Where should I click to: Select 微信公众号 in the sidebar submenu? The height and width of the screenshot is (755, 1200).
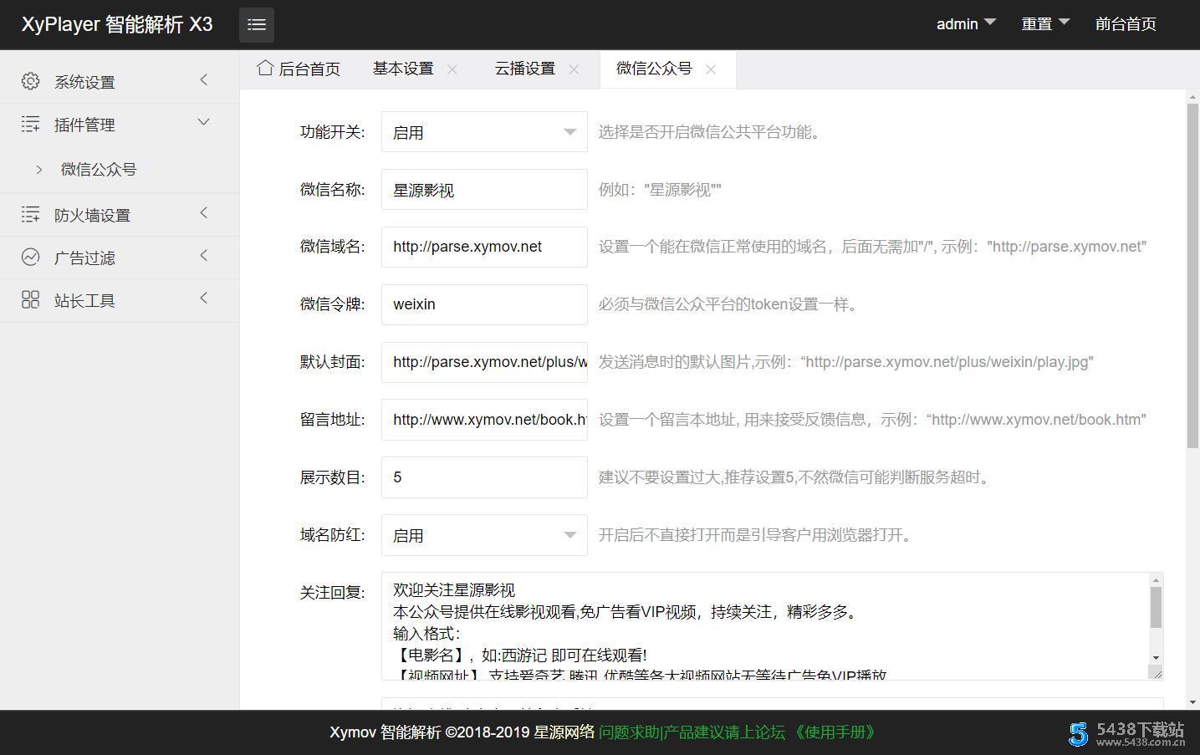99,169
